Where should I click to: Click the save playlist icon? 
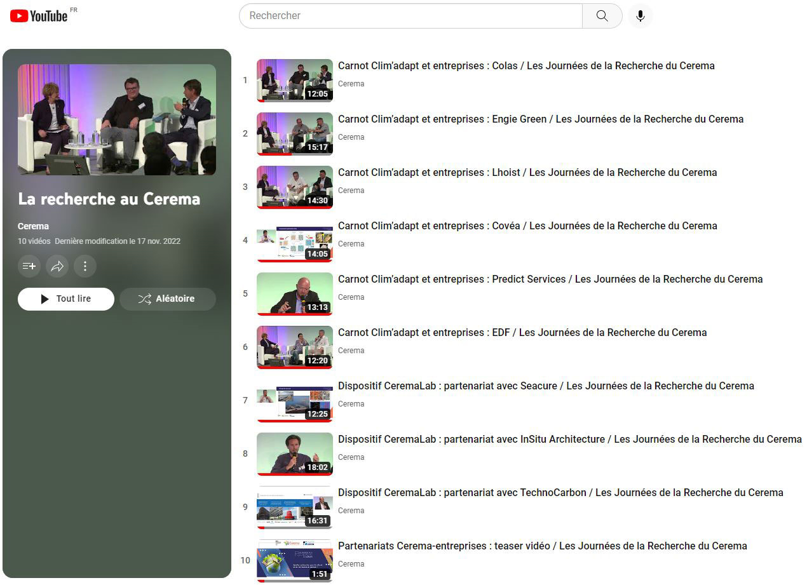(x=29, y=266)
